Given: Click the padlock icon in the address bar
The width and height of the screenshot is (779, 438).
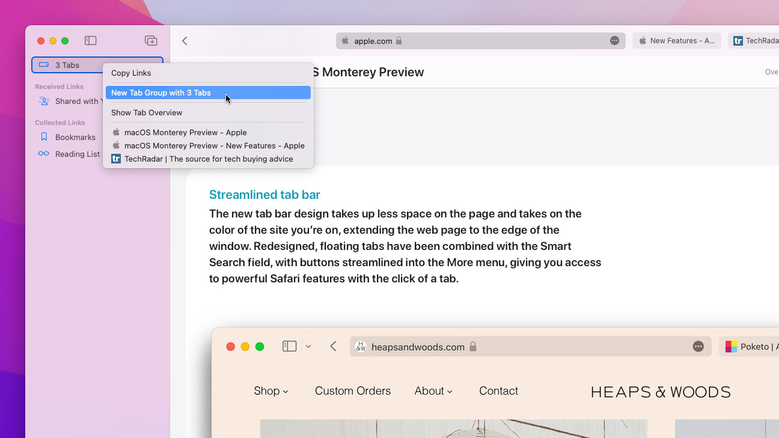Looking at the screenshot, I should [x=399, y=40].
